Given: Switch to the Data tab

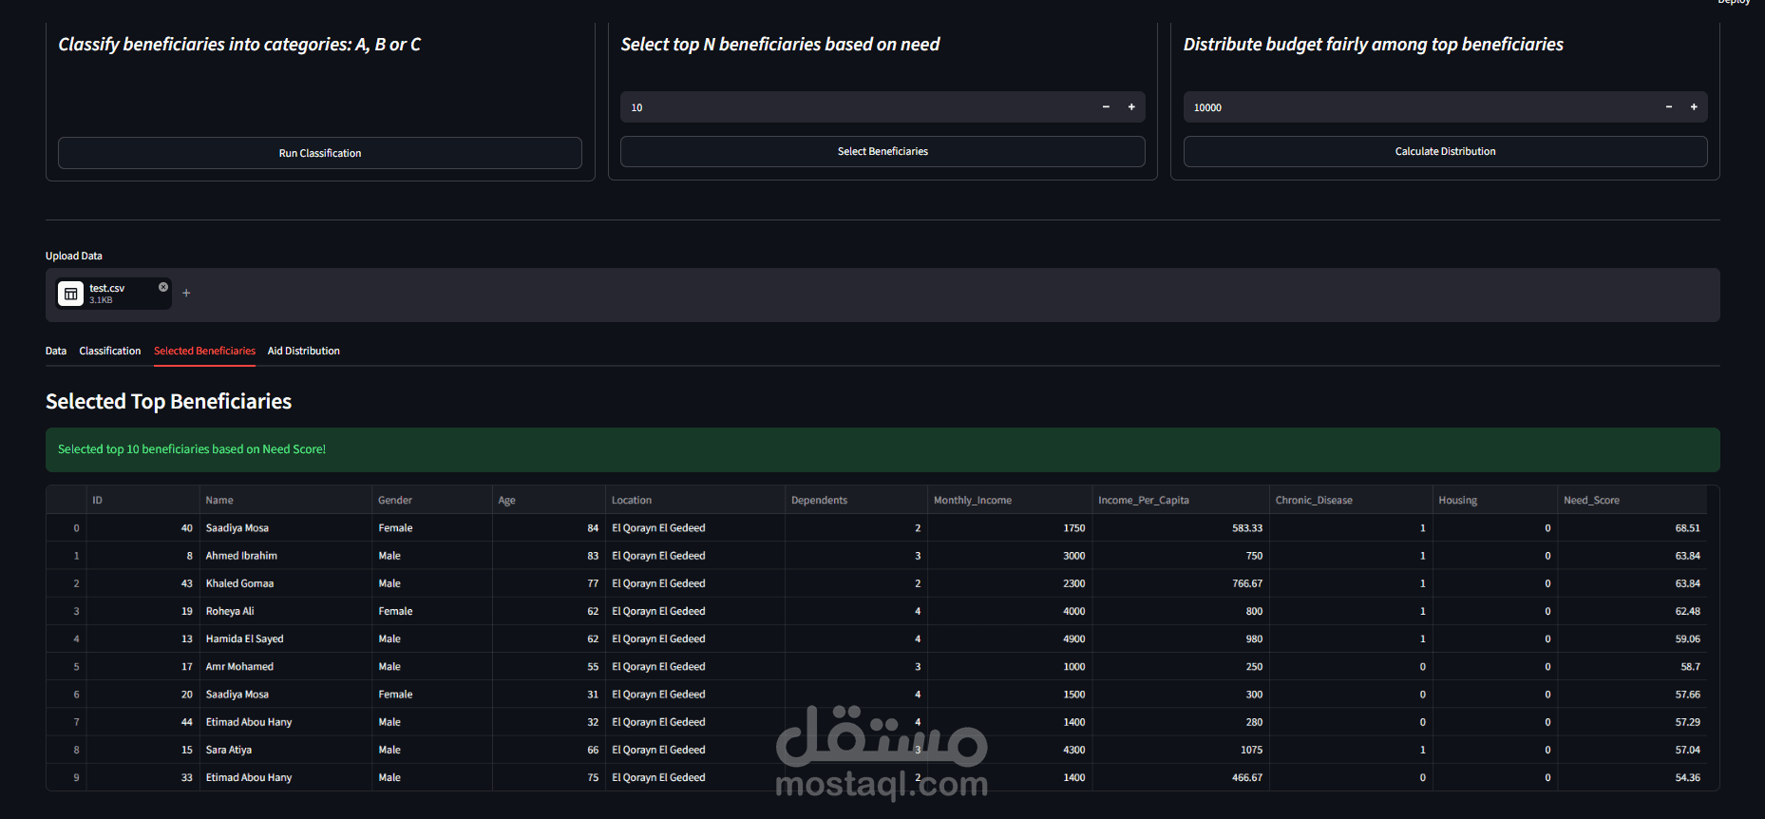Looking at the screenshot, I should 56,351.
